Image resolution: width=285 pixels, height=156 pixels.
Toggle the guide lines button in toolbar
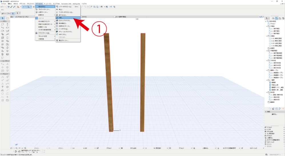24,7
